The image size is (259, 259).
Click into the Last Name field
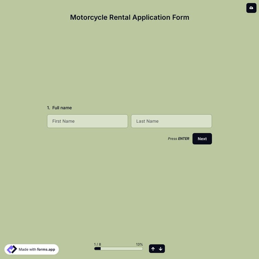tap(171, 121)
